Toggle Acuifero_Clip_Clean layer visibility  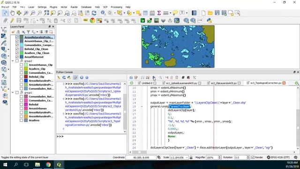(x=17, y=53)
